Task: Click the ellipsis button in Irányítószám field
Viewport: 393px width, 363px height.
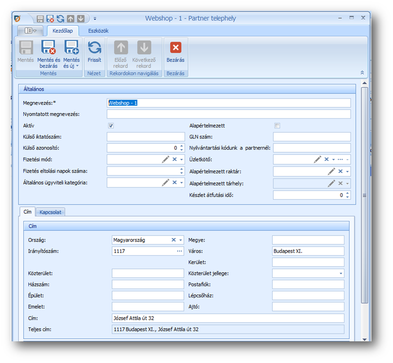Action: [x=179, y=251]
